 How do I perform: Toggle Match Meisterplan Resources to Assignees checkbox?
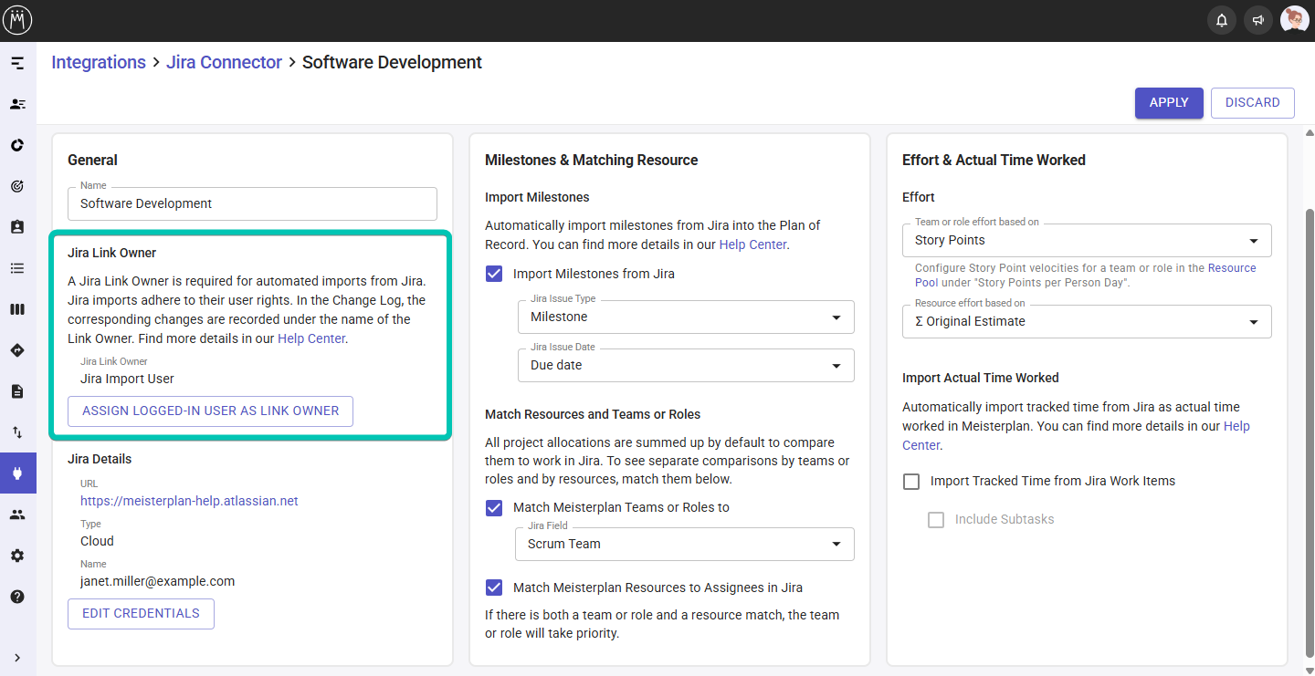tap(494, 588)
